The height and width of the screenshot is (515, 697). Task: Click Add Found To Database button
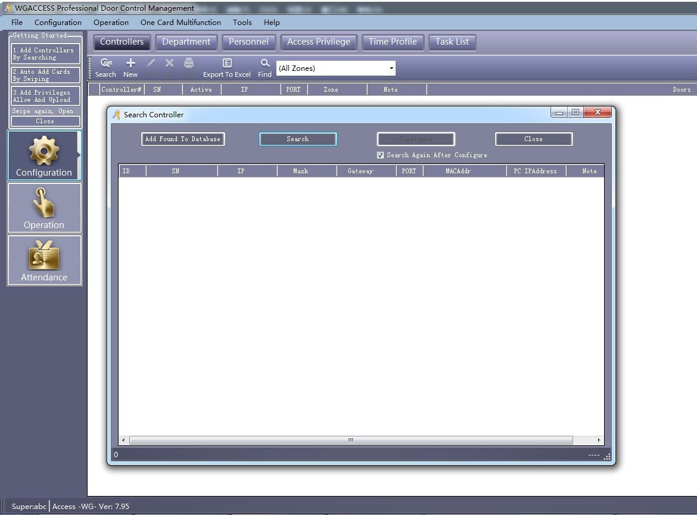click(183, 139)
